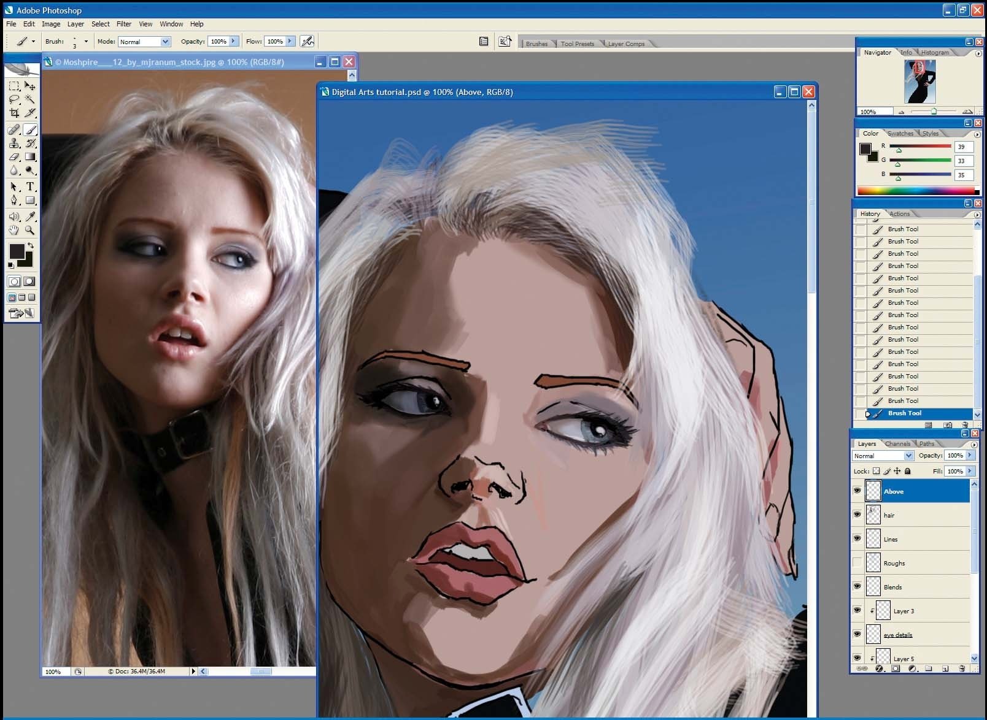Choose the Zoom magnifier tool
Image resolution: width=987 pixels, height=720 pixels.
coord(30,231)
